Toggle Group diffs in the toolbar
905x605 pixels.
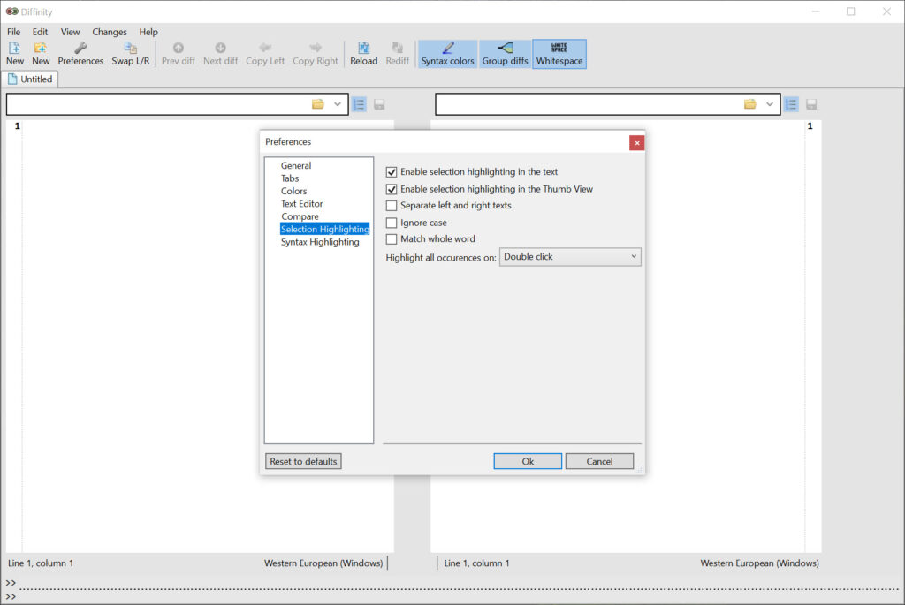505,54
